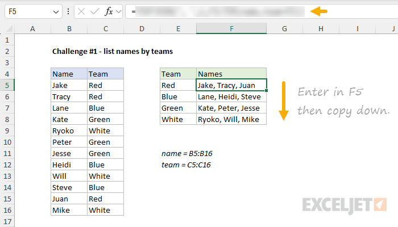Click White team cell next to Mike

click(x=106, y=211)
